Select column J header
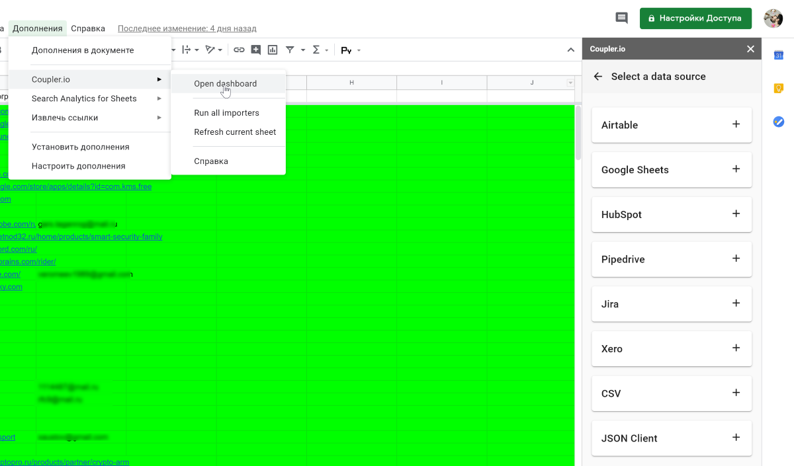 tap(531, 83)
